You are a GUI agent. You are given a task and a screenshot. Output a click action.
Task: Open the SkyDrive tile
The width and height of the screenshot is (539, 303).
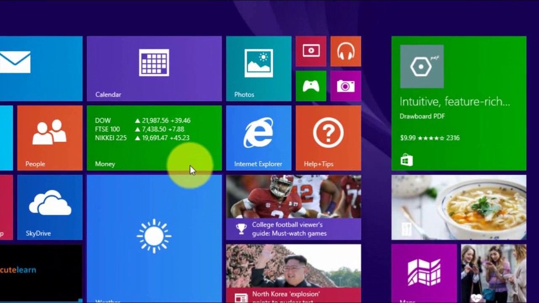tap(50, 207)
